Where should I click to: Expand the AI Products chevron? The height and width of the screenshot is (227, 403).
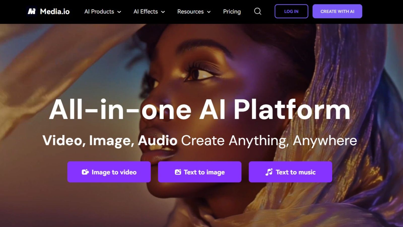tap(119, 12)
